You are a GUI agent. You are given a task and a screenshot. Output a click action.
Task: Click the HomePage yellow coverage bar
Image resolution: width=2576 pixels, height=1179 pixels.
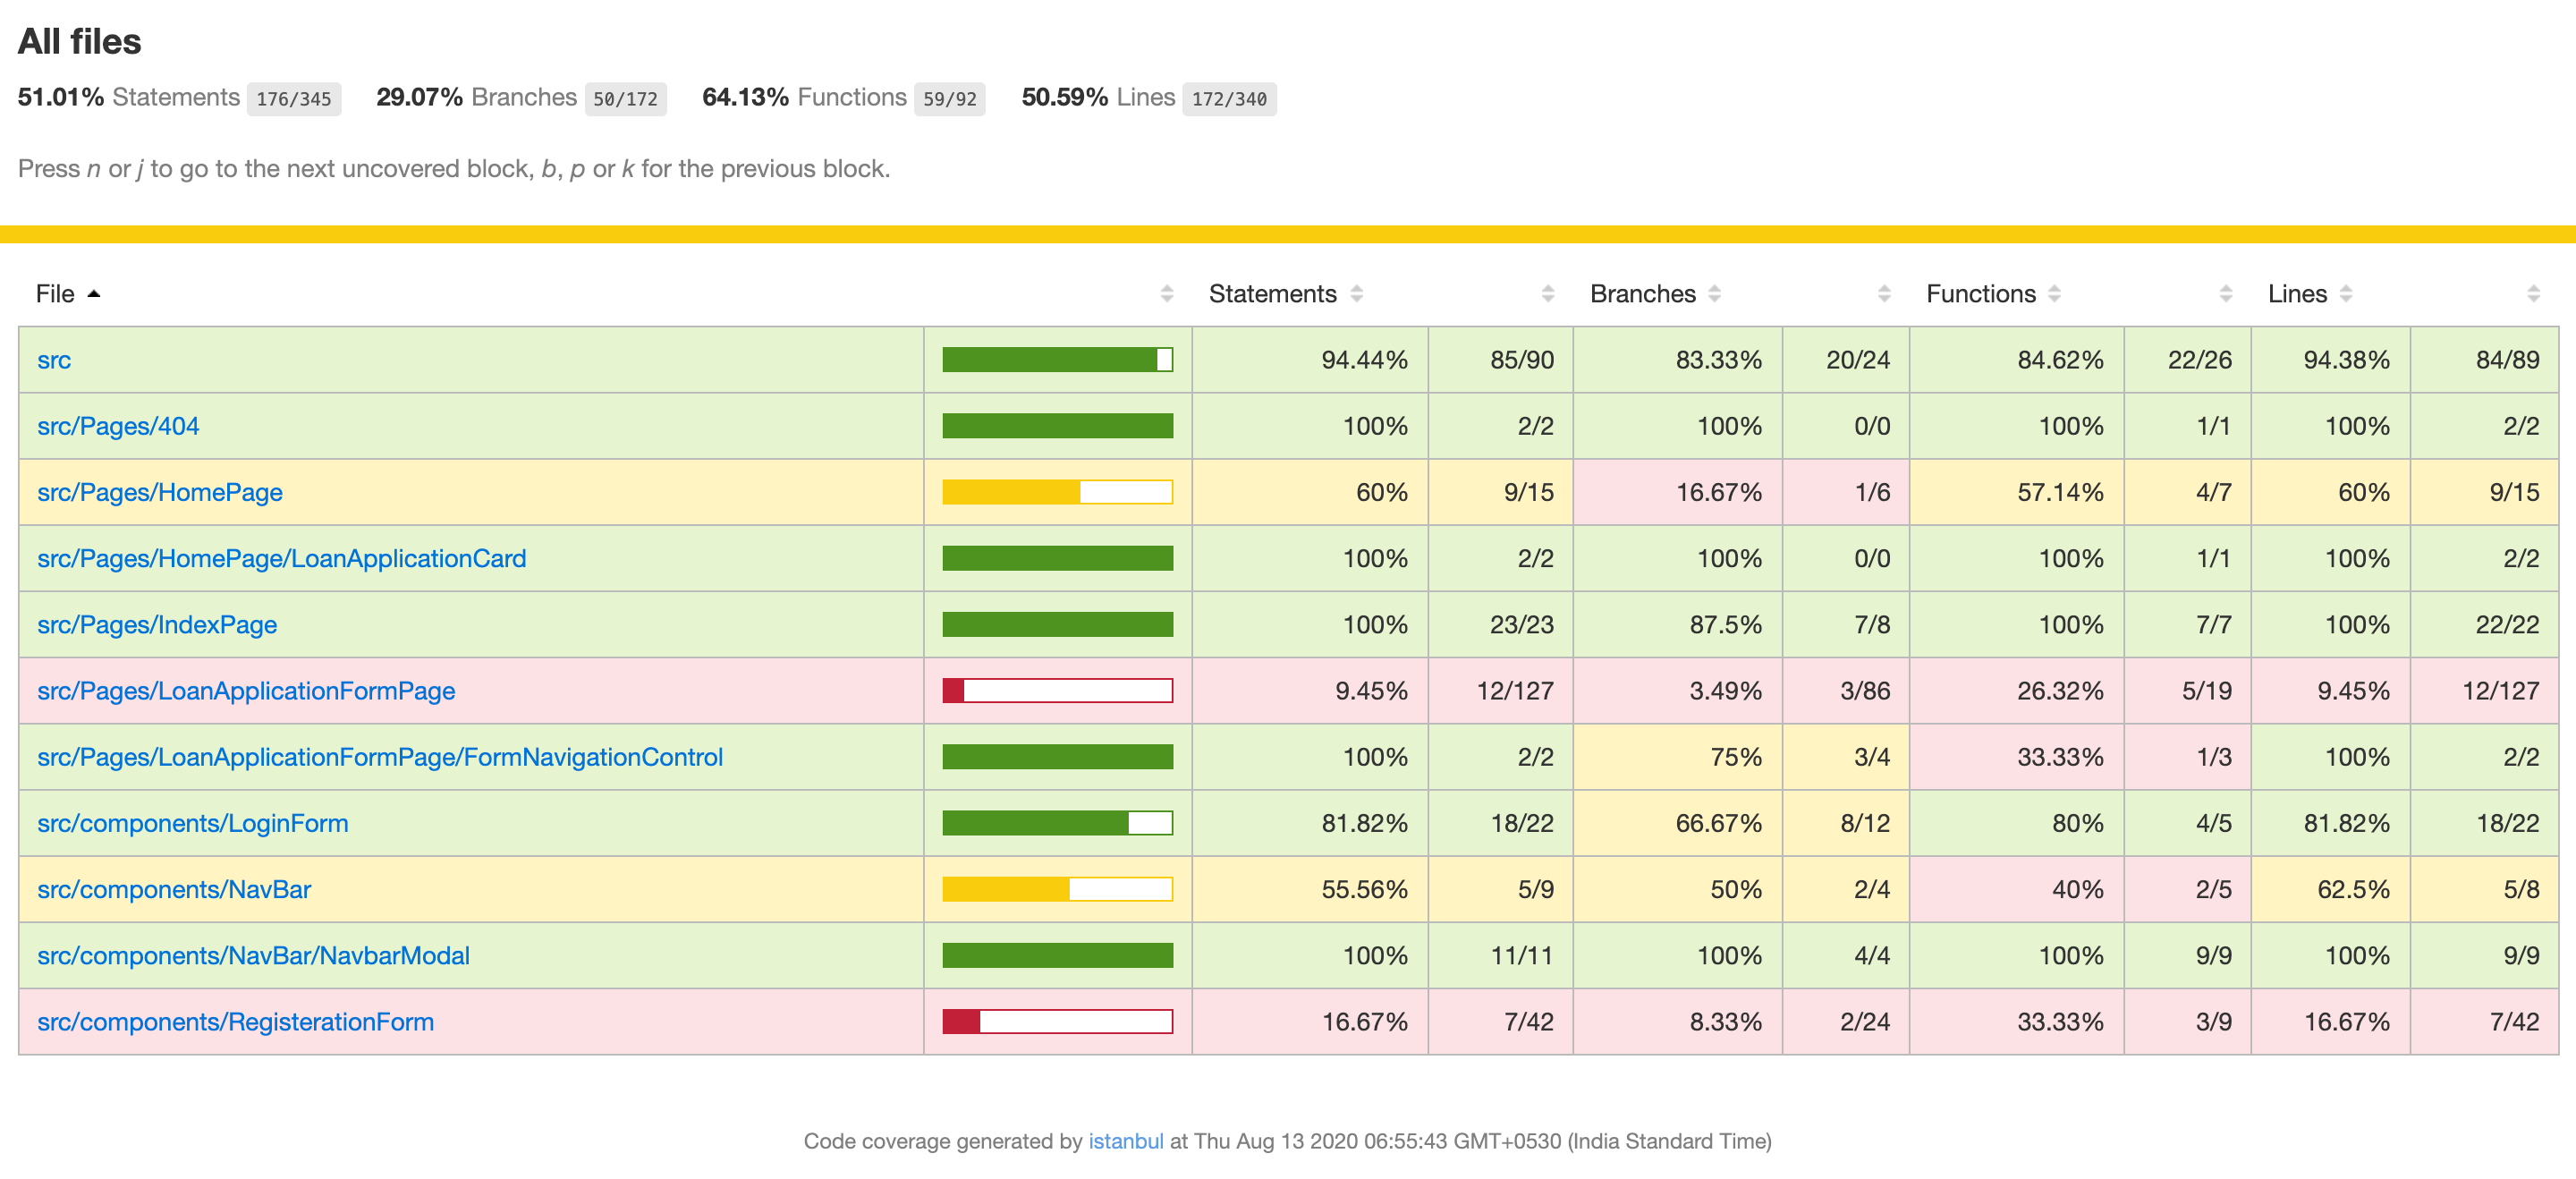(x=1057, y=492)
